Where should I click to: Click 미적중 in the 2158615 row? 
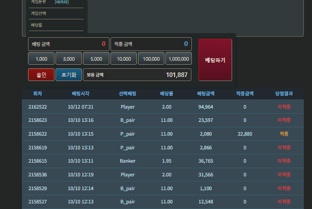[284, 161]
